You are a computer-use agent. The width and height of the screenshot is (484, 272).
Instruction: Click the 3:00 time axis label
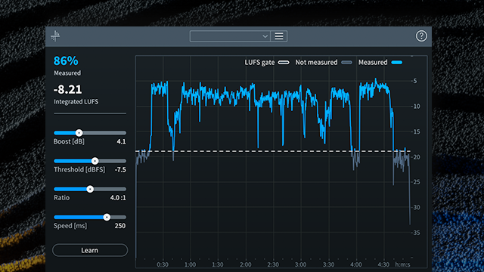pyautogui.click(x=300, y=264)
